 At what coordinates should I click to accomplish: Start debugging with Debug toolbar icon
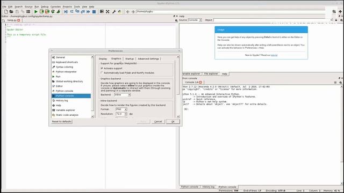66,12
